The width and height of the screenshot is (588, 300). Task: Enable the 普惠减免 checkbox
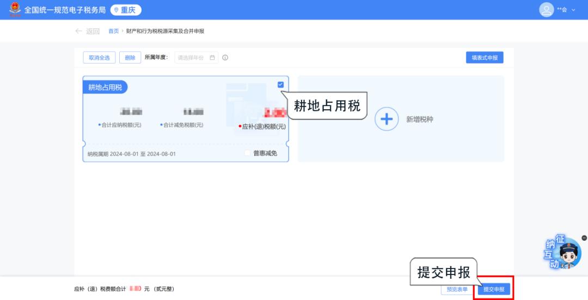pos(248,153)
